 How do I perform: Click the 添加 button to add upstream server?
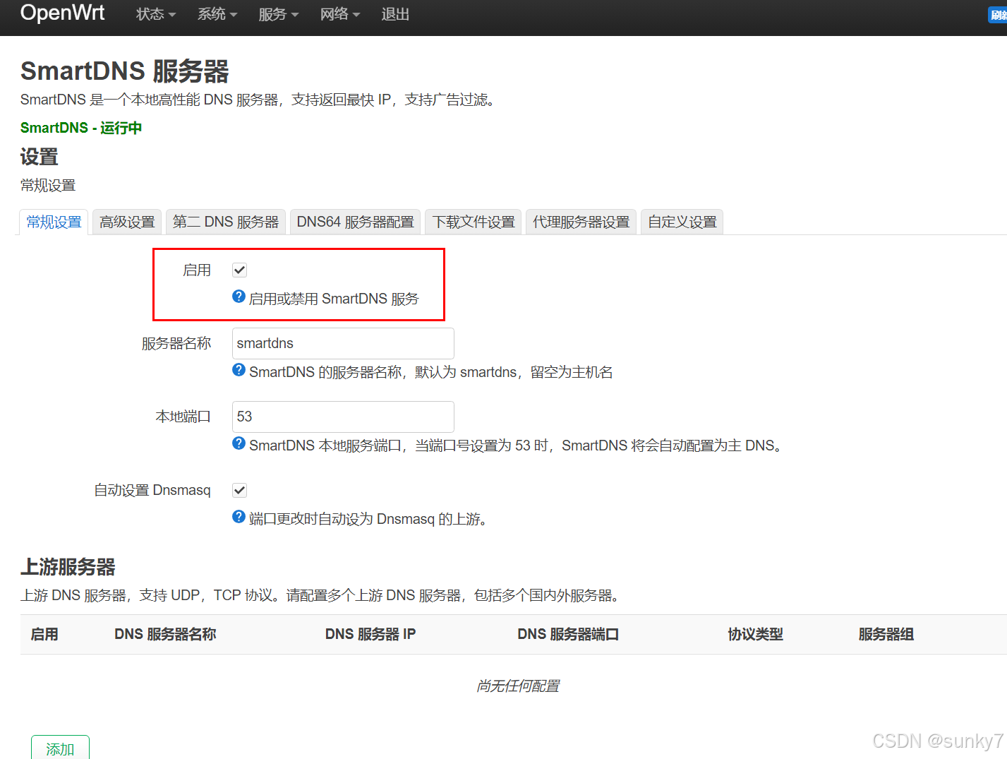60,748
